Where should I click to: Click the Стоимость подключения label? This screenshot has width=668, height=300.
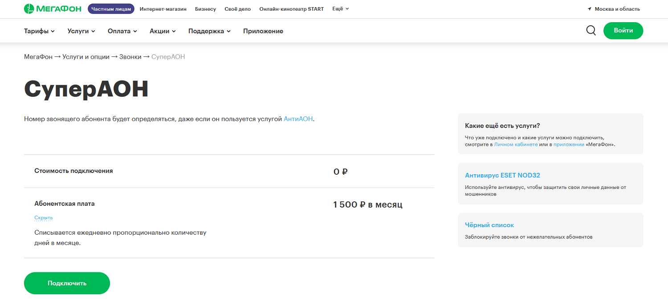tap(73, 171)
